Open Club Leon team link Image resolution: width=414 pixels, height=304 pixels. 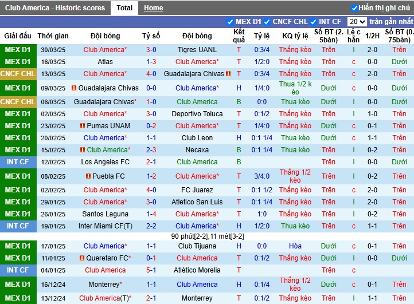(197, 138)
